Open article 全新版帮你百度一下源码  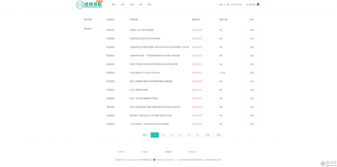tap(155, 56)
